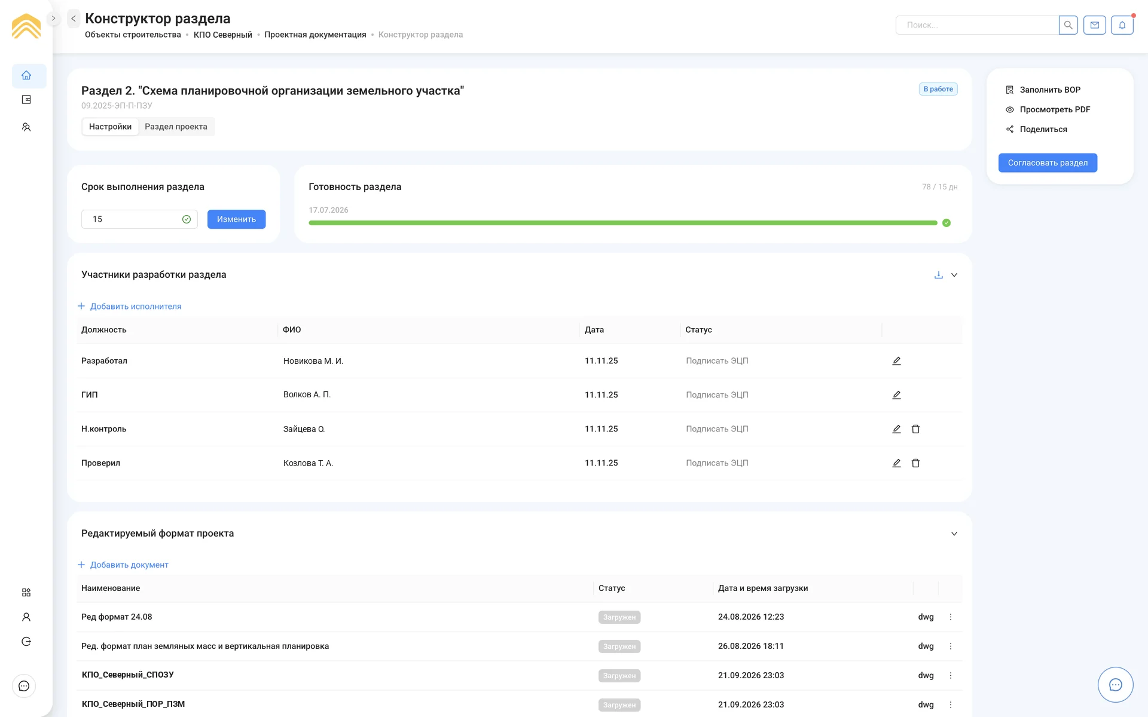Click the logout icon in sidebar

26,641
